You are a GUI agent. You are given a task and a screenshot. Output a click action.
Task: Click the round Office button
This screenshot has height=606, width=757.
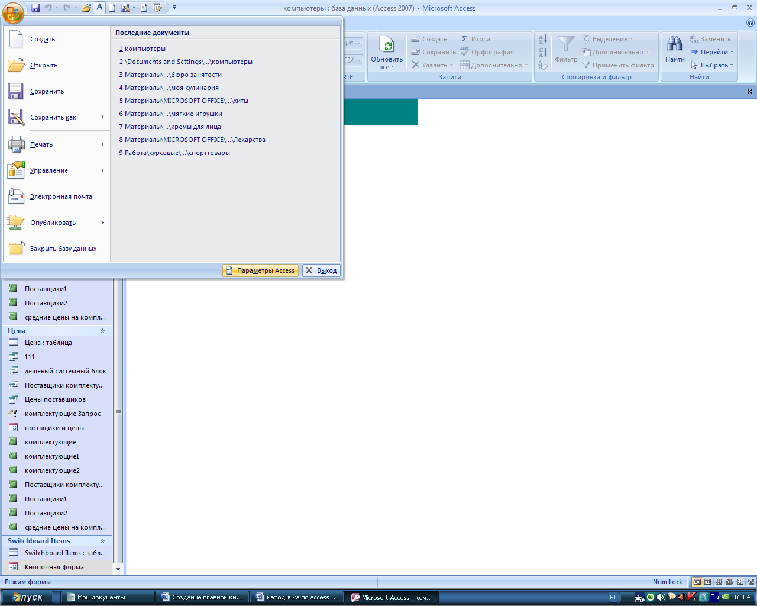pyautogui.click(x=13, y=12)
